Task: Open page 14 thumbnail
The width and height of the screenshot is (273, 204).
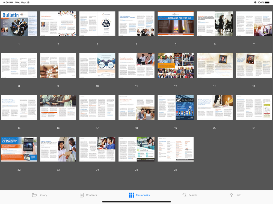Action: [x=254, y=66]
